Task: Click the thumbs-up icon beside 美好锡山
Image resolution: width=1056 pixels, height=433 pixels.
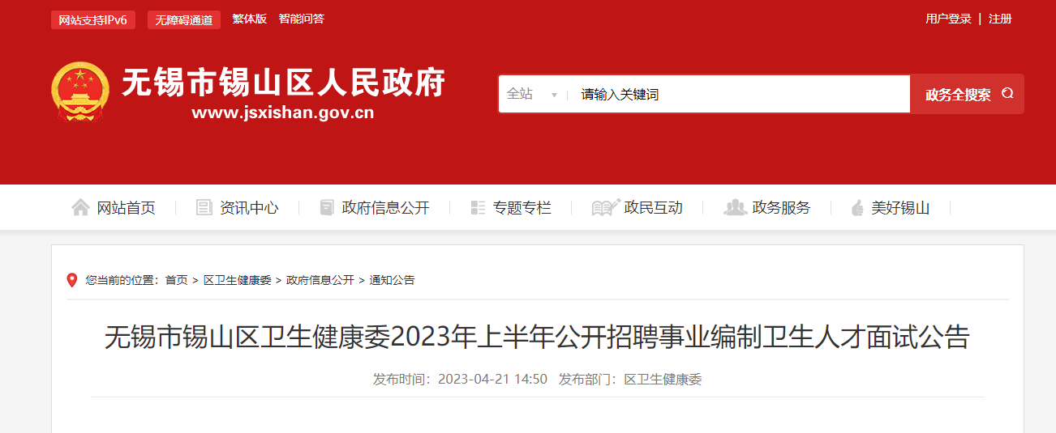Action: 857,208
